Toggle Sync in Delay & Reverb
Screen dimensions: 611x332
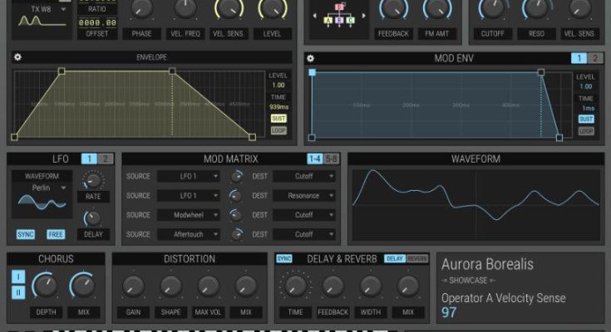284,259
